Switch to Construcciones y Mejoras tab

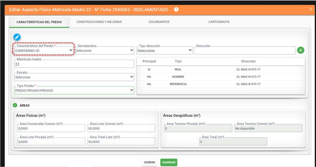[99, 22]
